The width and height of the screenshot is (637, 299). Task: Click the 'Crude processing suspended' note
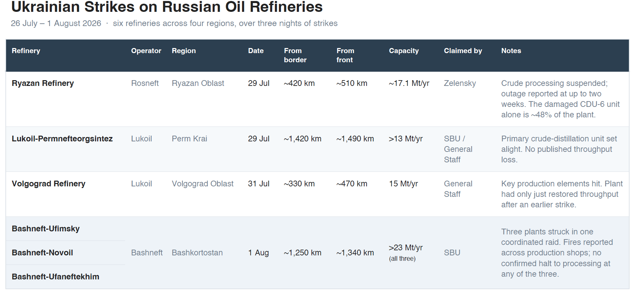[554, 83]
